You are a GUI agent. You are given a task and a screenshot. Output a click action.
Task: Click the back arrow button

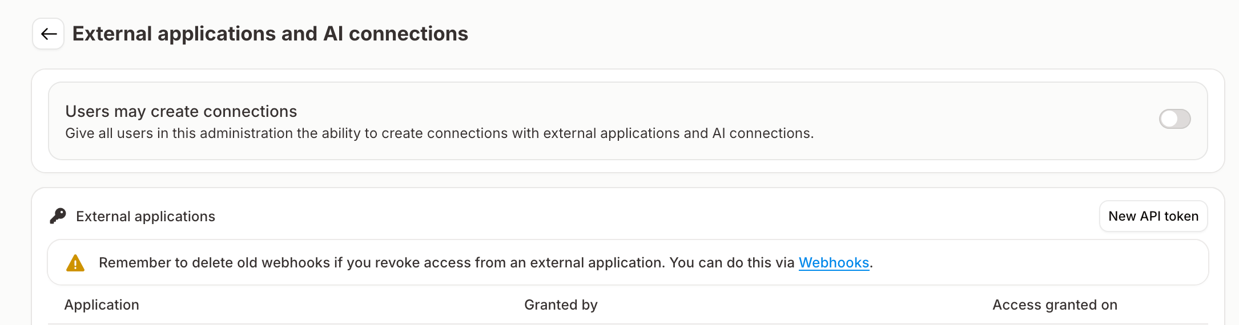(x=49, y=34)
